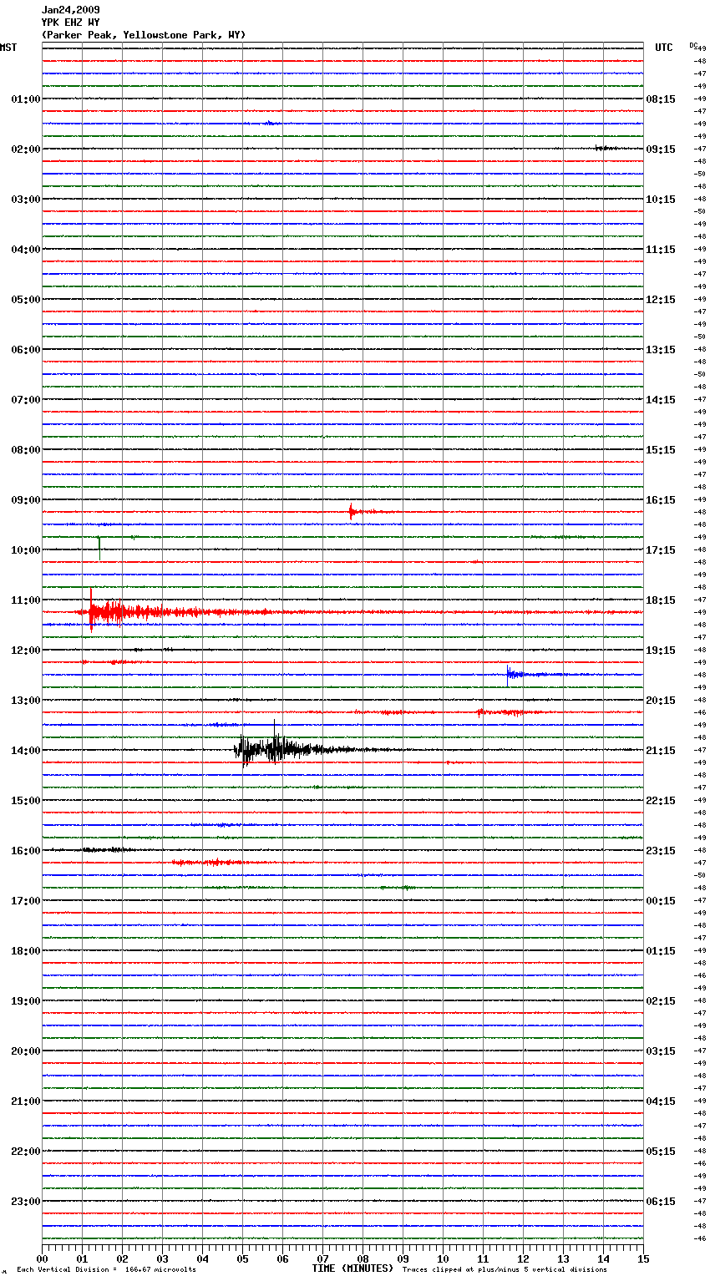The width and height of the screenshot is (710, 1281).
Task: Click the DC offset column header
Action: pyautogui.click(x=693, y=45)
